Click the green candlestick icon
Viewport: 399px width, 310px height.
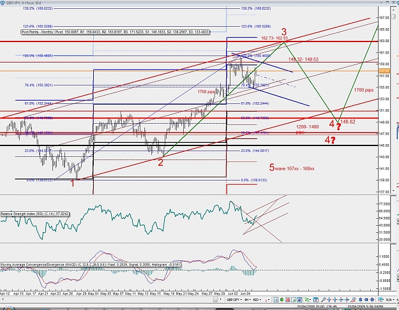pos(282,300)
